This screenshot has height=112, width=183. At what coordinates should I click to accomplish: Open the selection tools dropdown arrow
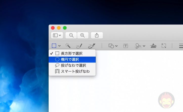coord(59,46)
